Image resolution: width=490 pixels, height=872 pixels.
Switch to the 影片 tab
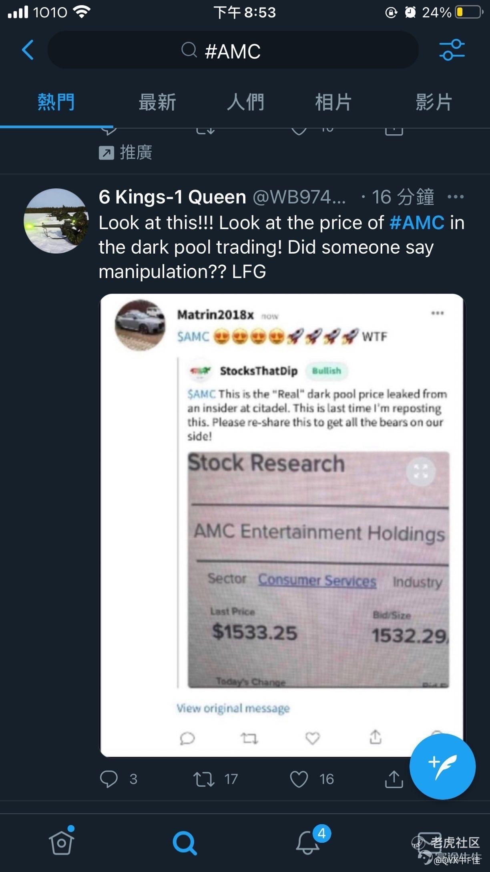(x=434, y=102)
